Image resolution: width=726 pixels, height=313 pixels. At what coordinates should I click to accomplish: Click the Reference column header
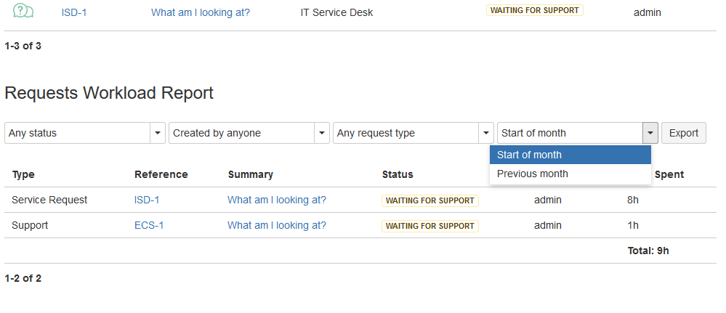[161, 174]
